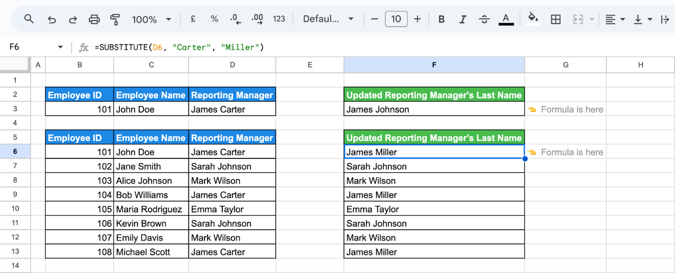Select Emma Taylor in column D
675x273 pixels.
click(x=232, y=209)
